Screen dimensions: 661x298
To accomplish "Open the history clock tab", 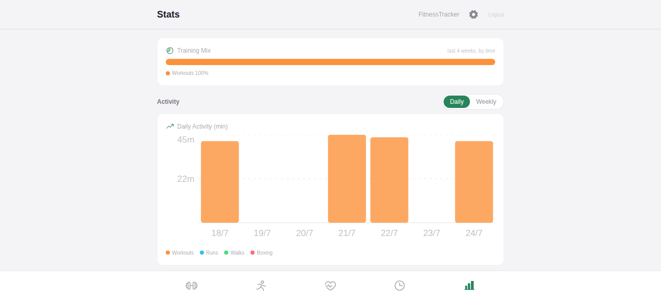I will tap(400, 286).
